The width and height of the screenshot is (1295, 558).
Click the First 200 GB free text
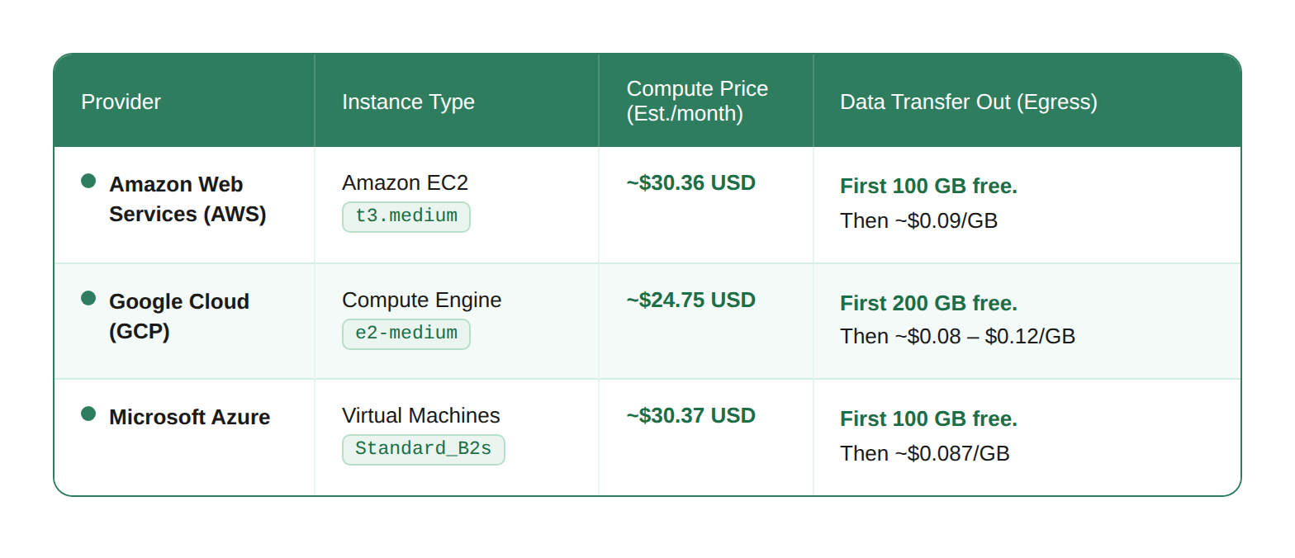929,303
